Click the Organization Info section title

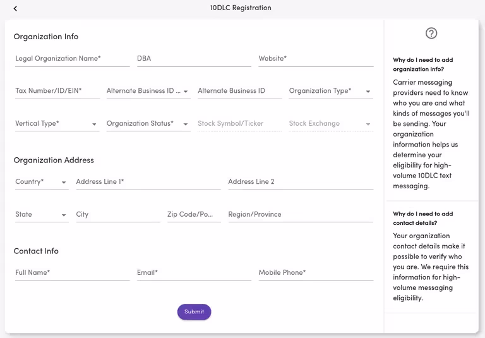coord(45,37)
